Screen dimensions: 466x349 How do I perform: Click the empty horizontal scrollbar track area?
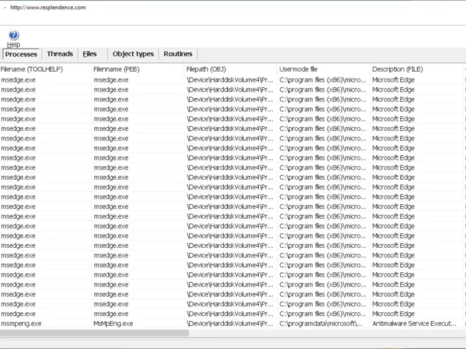[327, 333]
